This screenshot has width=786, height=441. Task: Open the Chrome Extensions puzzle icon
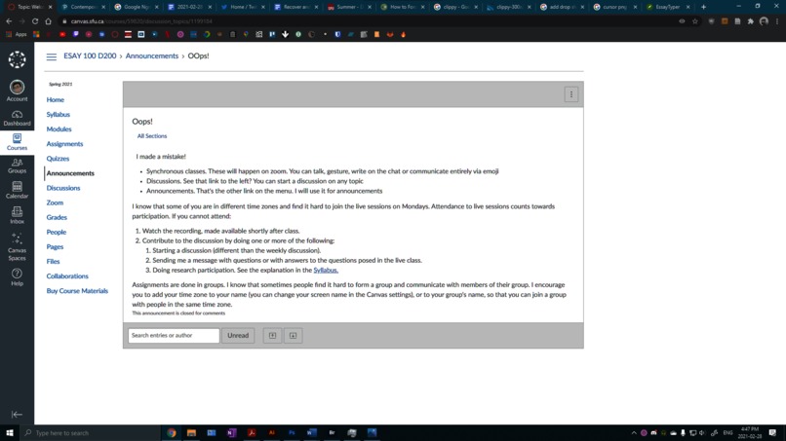(x=751, y=21)
